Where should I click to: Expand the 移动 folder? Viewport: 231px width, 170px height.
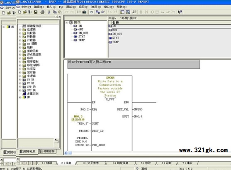point(20,58)
